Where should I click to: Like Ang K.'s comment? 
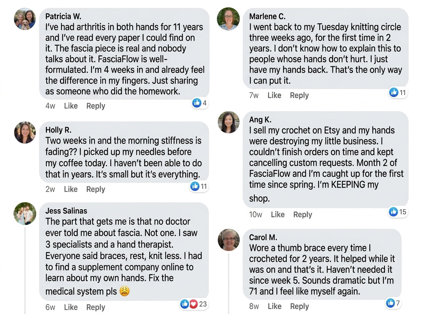[x=278, y=214]
